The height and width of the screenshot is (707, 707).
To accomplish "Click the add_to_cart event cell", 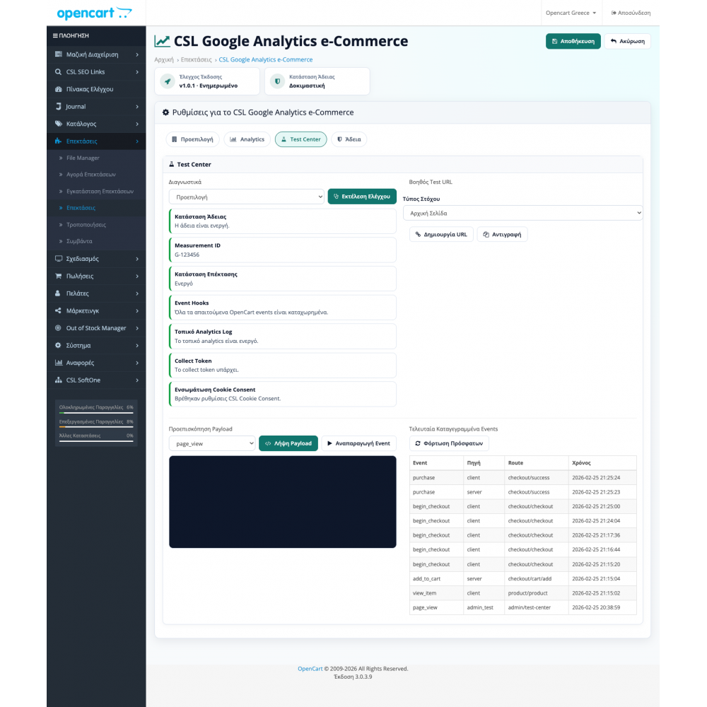I will point(436,578).
